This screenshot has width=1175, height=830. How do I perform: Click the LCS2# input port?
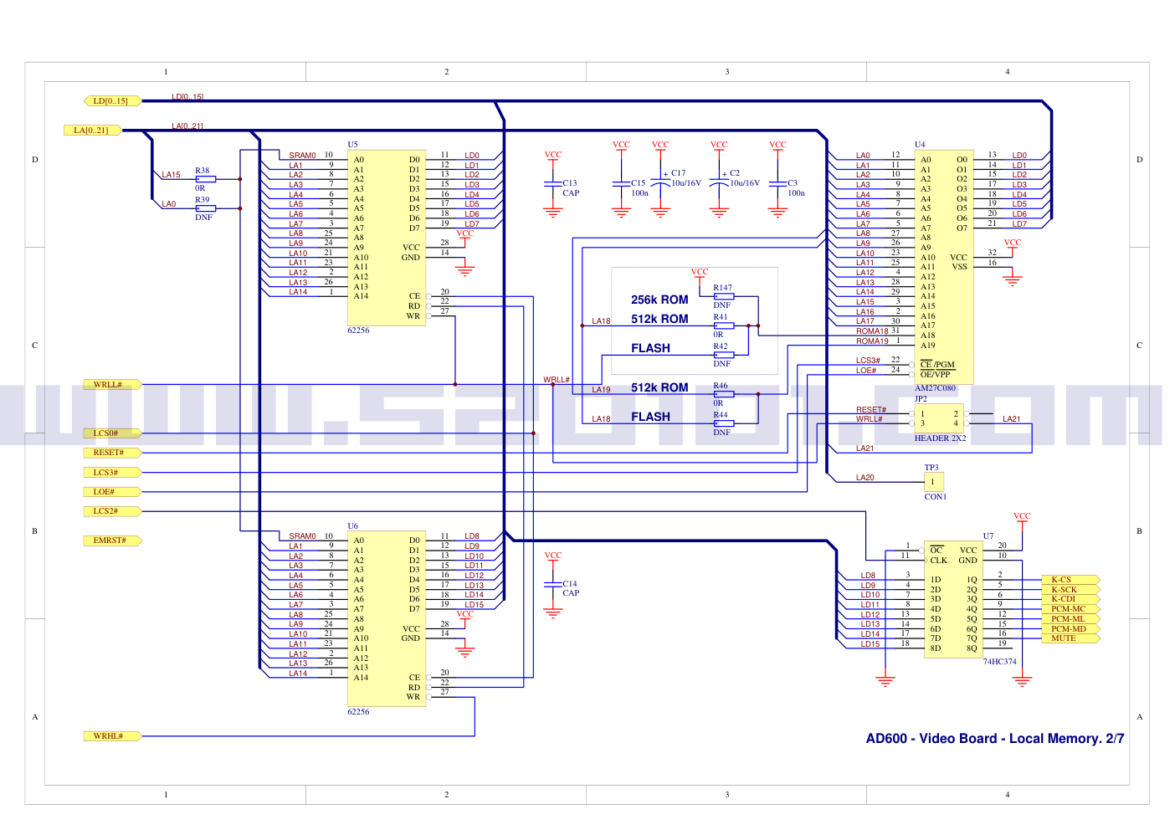112,511
